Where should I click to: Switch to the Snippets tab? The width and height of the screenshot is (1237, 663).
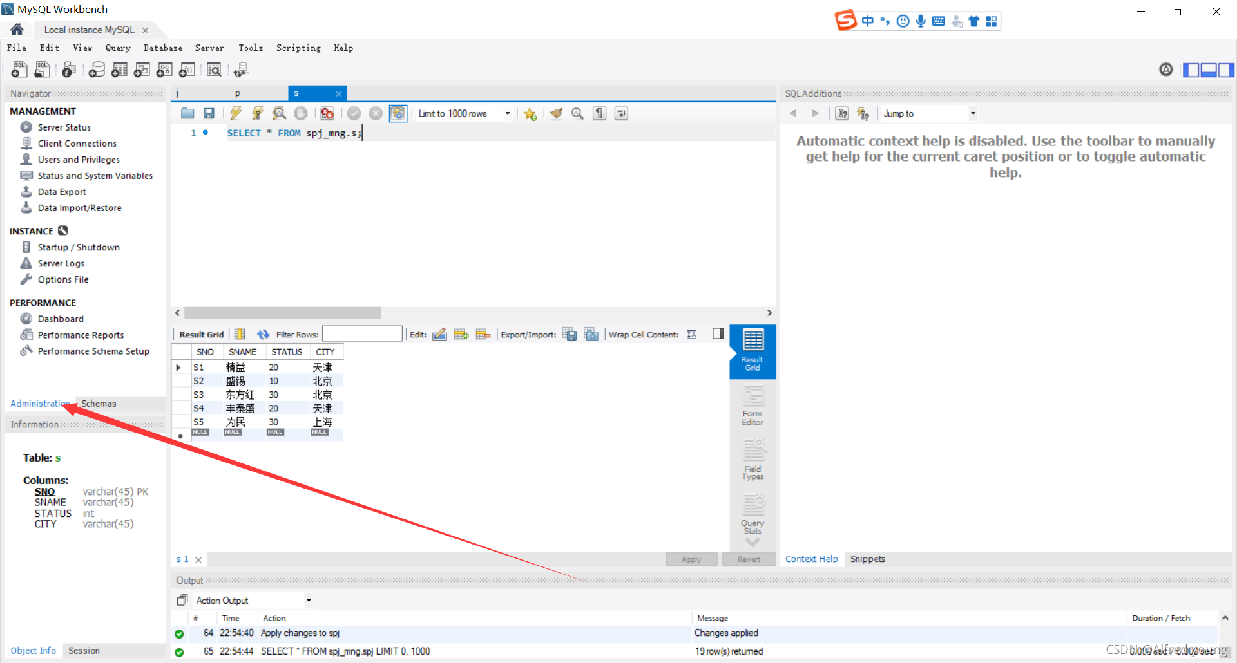click(x=868, y=559)
